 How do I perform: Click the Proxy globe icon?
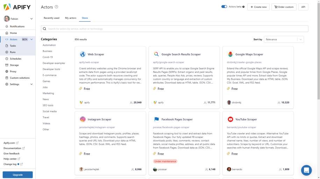click(7, 71)
